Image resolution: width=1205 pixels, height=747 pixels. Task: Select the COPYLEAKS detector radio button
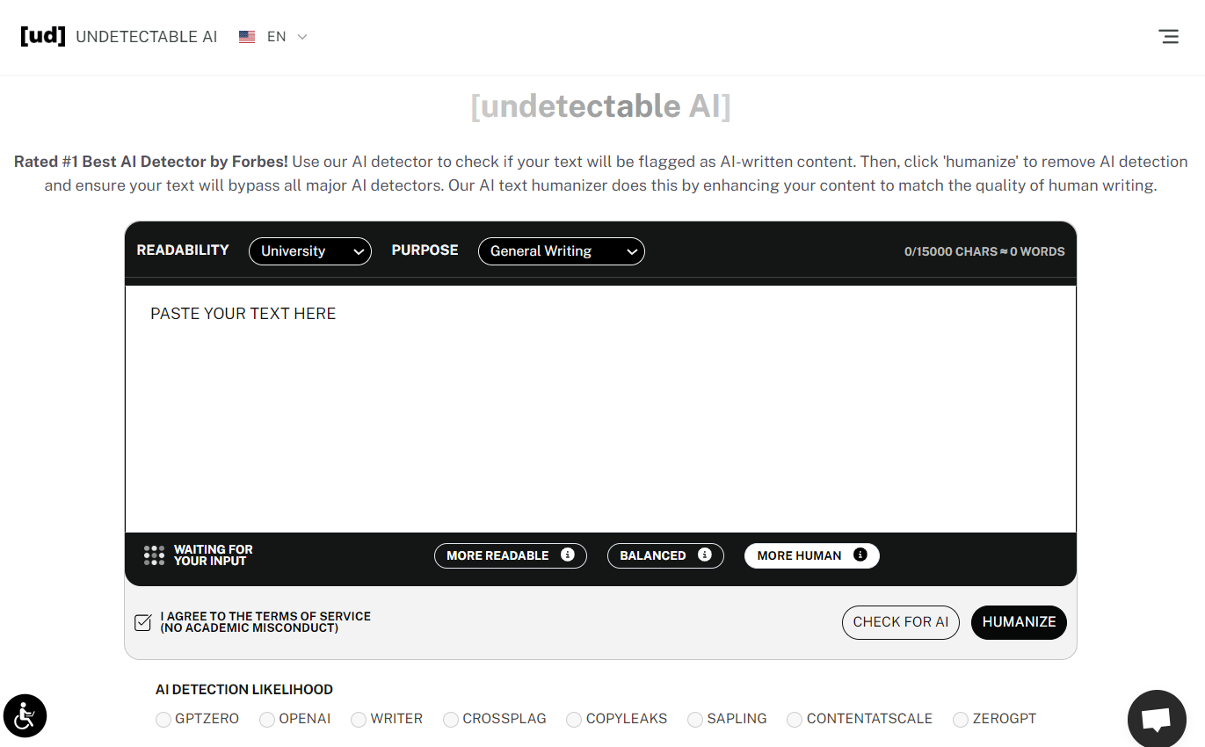point(574,720)
